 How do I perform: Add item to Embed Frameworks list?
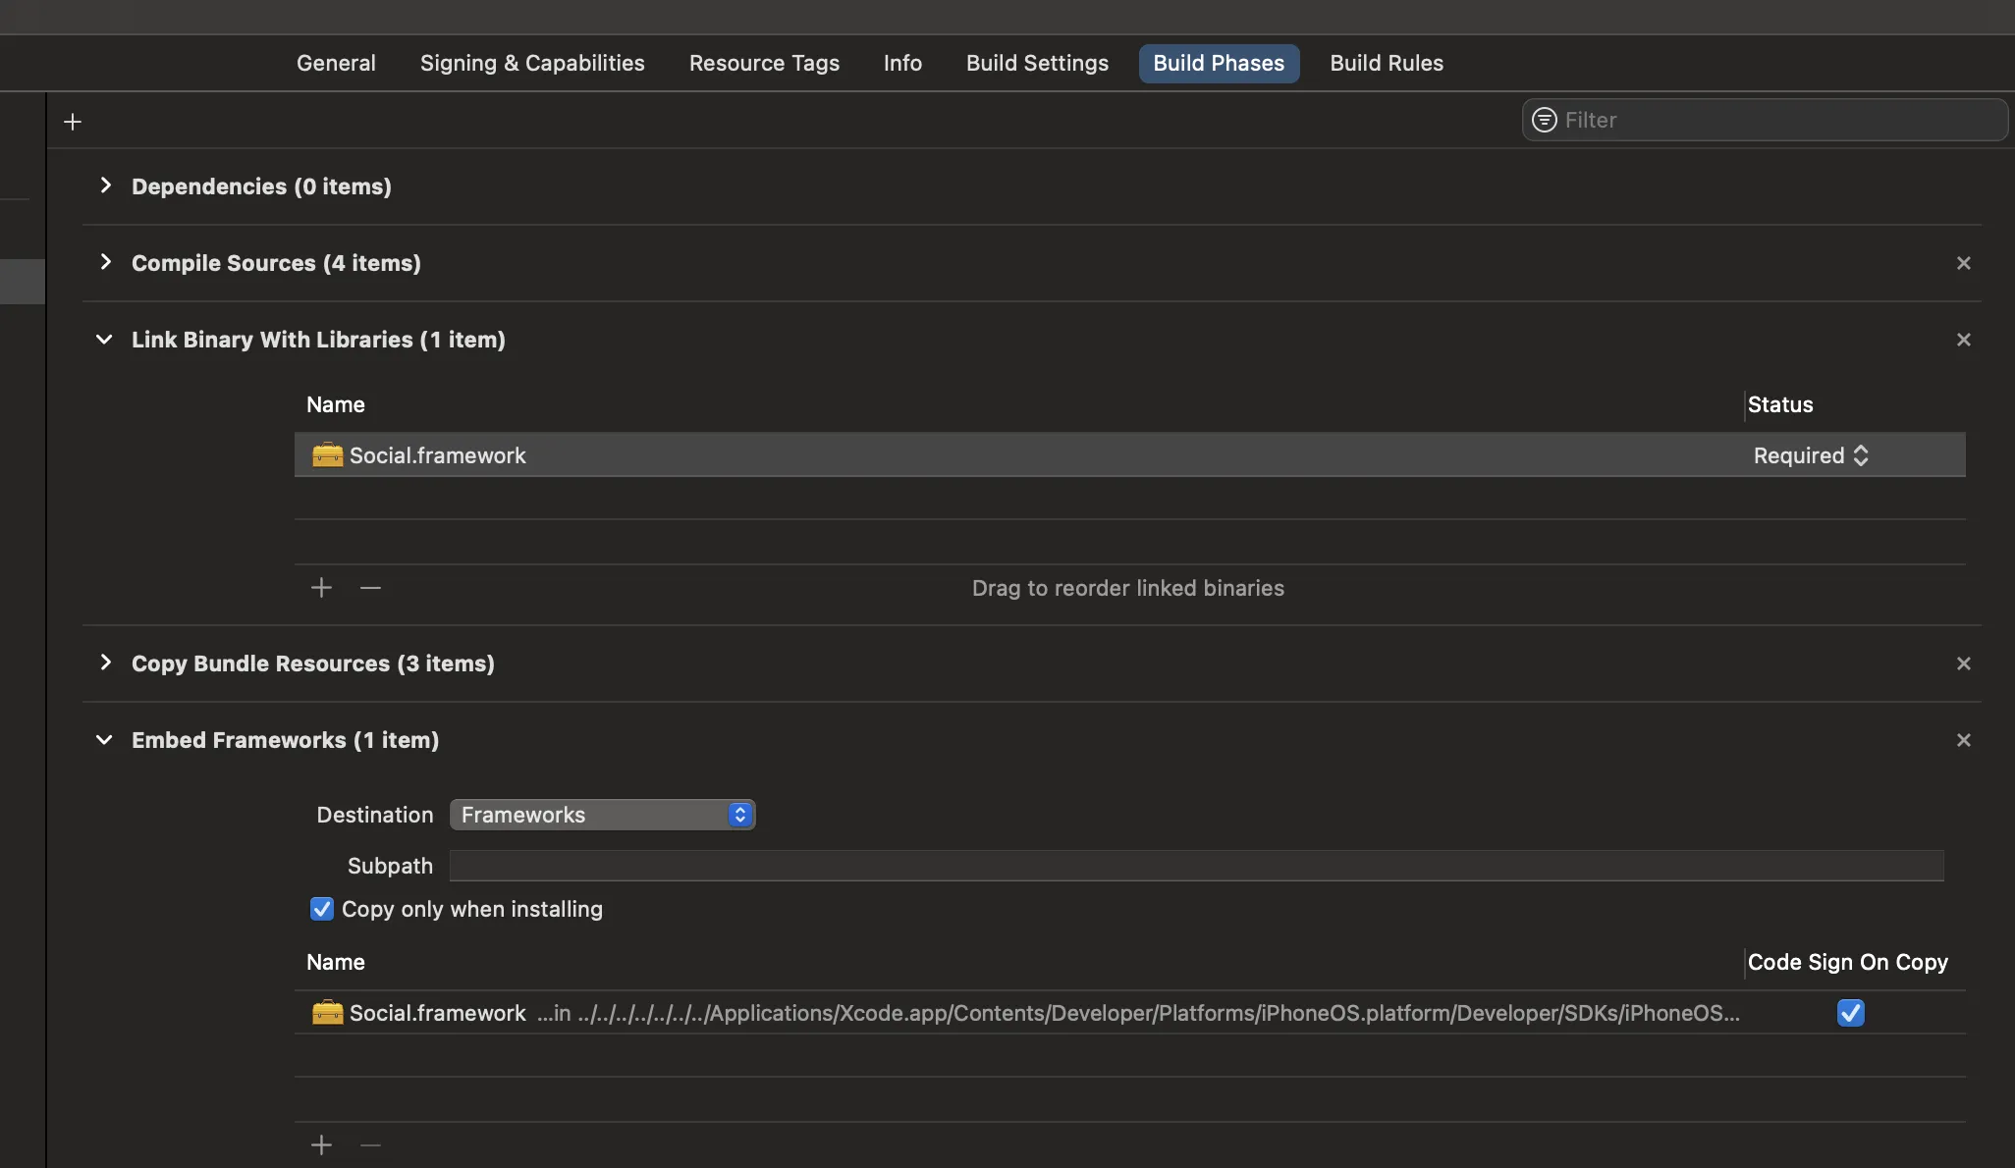click(321, 1145)
